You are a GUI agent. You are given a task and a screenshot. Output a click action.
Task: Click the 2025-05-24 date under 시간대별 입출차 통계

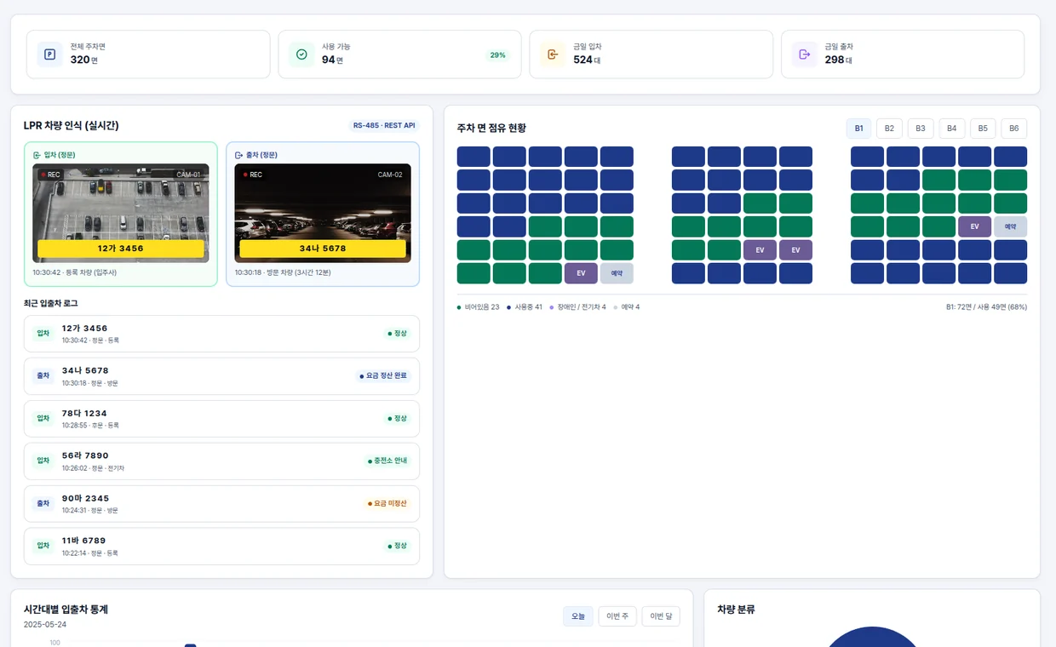coord(45,624)
